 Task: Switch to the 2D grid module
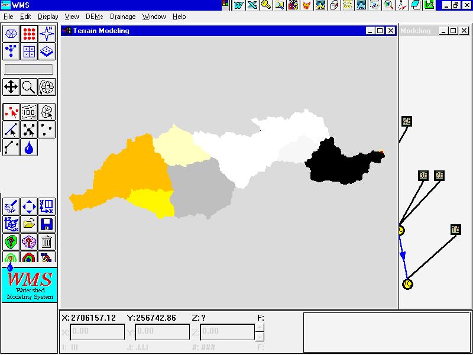click(x=29, y=51)
